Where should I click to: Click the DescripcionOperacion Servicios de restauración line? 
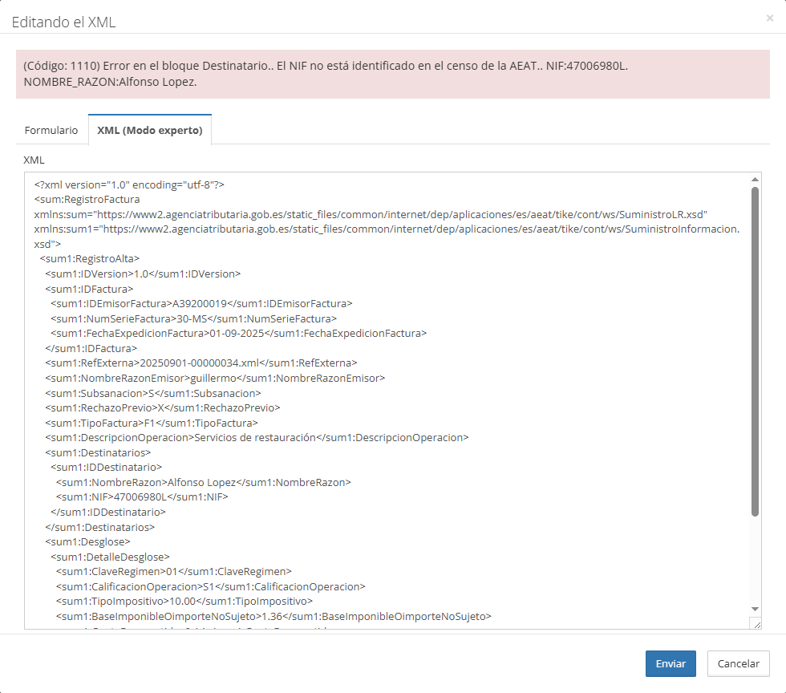coord(257,437)
